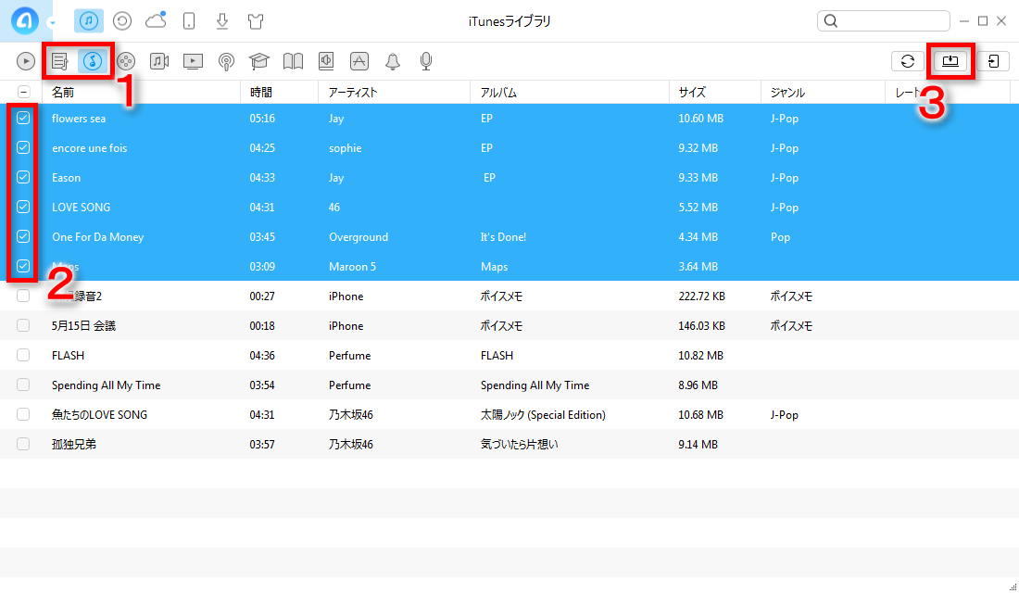Click the size value '222.72 KB'
1019x593 pixels.
pos(702,296)
